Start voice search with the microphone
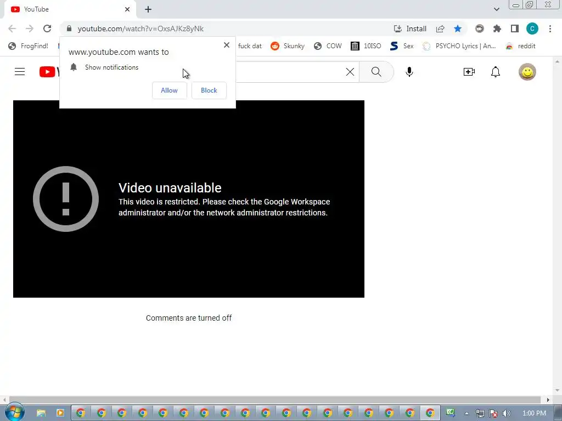Viewport: 562px width, 421px height. pyautogui.click(x=409, y=72)
